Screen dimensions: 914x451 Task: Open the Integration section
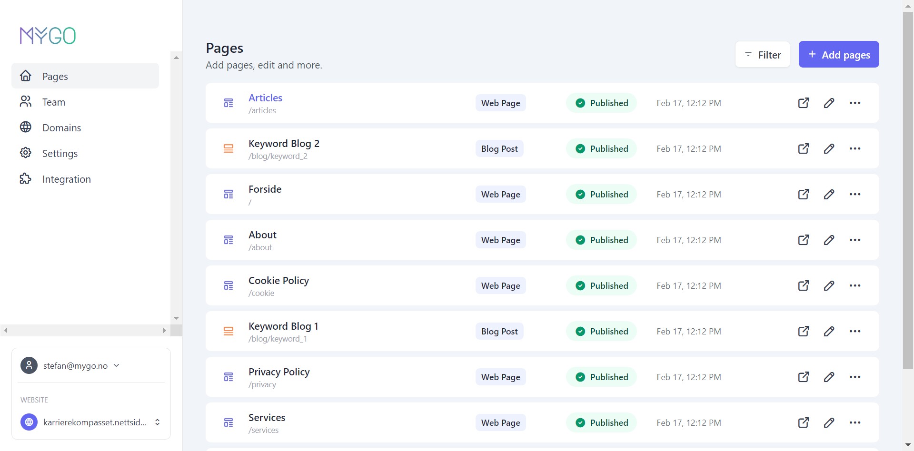tap(66, 179)
